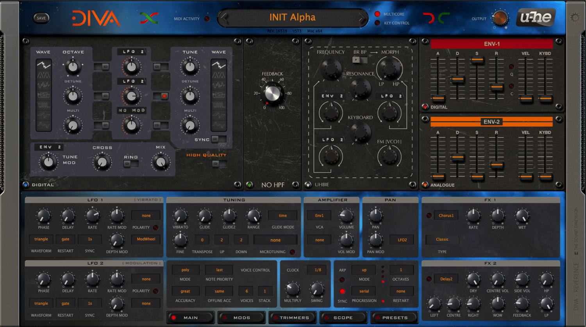Click the CROSS modulation knob
586x327 pixels.
(102, 162)
